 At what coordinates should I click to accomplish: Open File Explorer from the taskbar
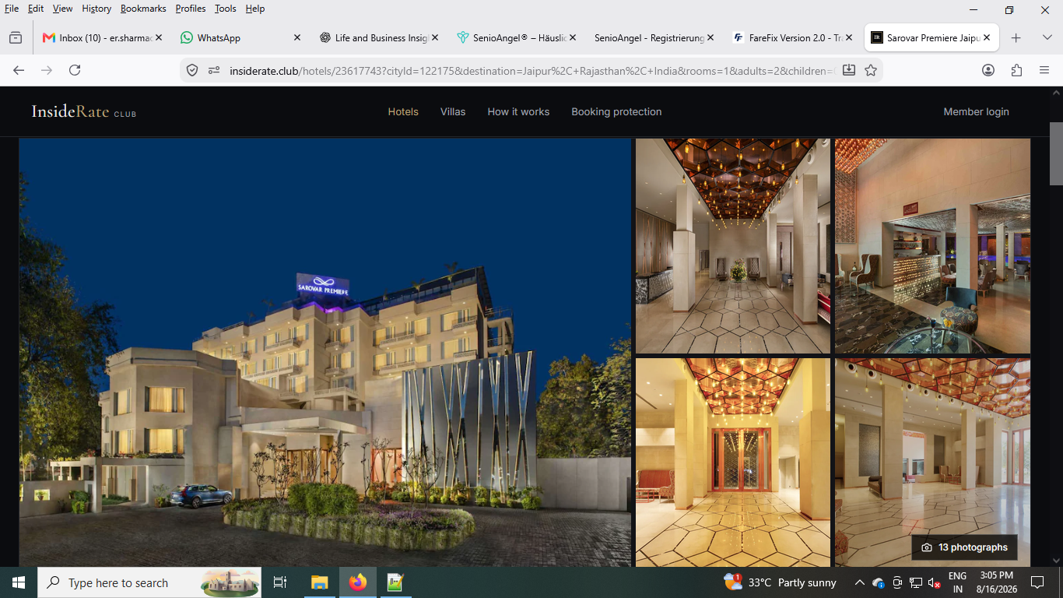click(x=320, y=582)
